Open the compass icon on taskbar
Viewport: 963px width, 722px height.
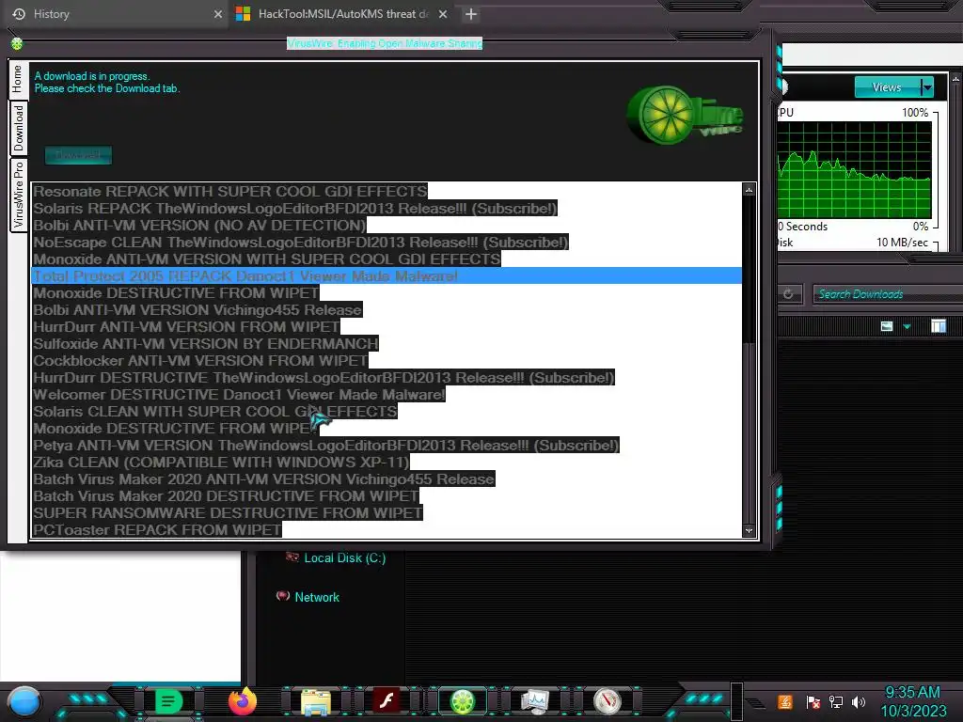tap(608, 701)
